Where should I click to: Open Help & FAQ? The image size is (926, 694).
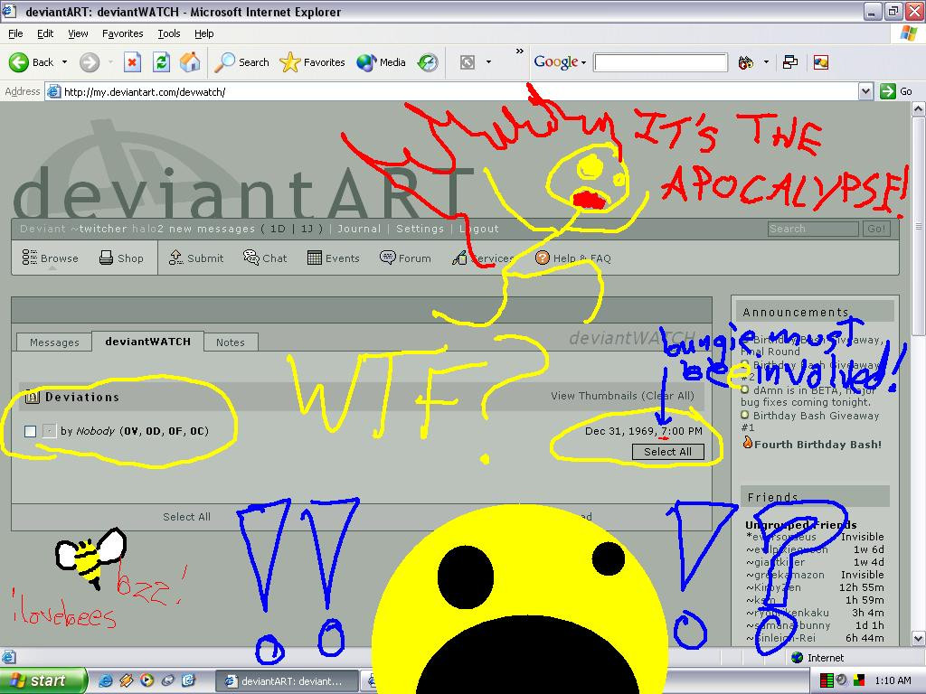pyautogui.click(x=572, y=258)
